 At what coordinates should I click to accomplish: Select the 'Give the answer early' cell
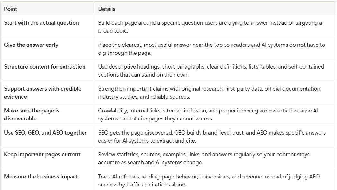point(47,48)
